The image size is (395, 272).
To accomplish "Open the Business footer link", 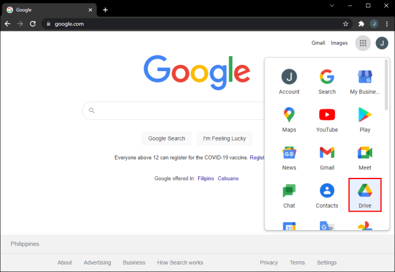I will pos(134,262).
